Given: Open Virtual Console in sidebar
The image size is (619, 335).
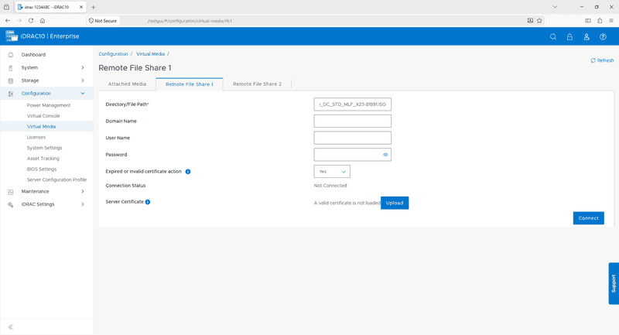Looking at the screenshot, I should pyautogui.click(x=43, y=116).
